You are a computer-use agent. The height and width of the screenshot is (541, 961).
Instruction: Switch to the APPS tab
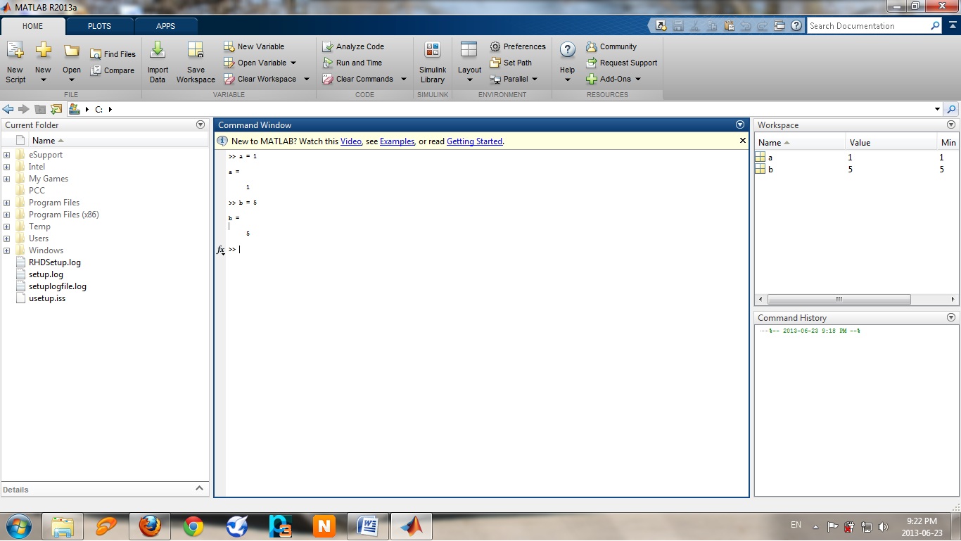pos(166,26)
